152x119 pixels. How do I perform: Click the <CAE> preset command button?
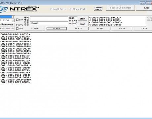click(100, 28)
